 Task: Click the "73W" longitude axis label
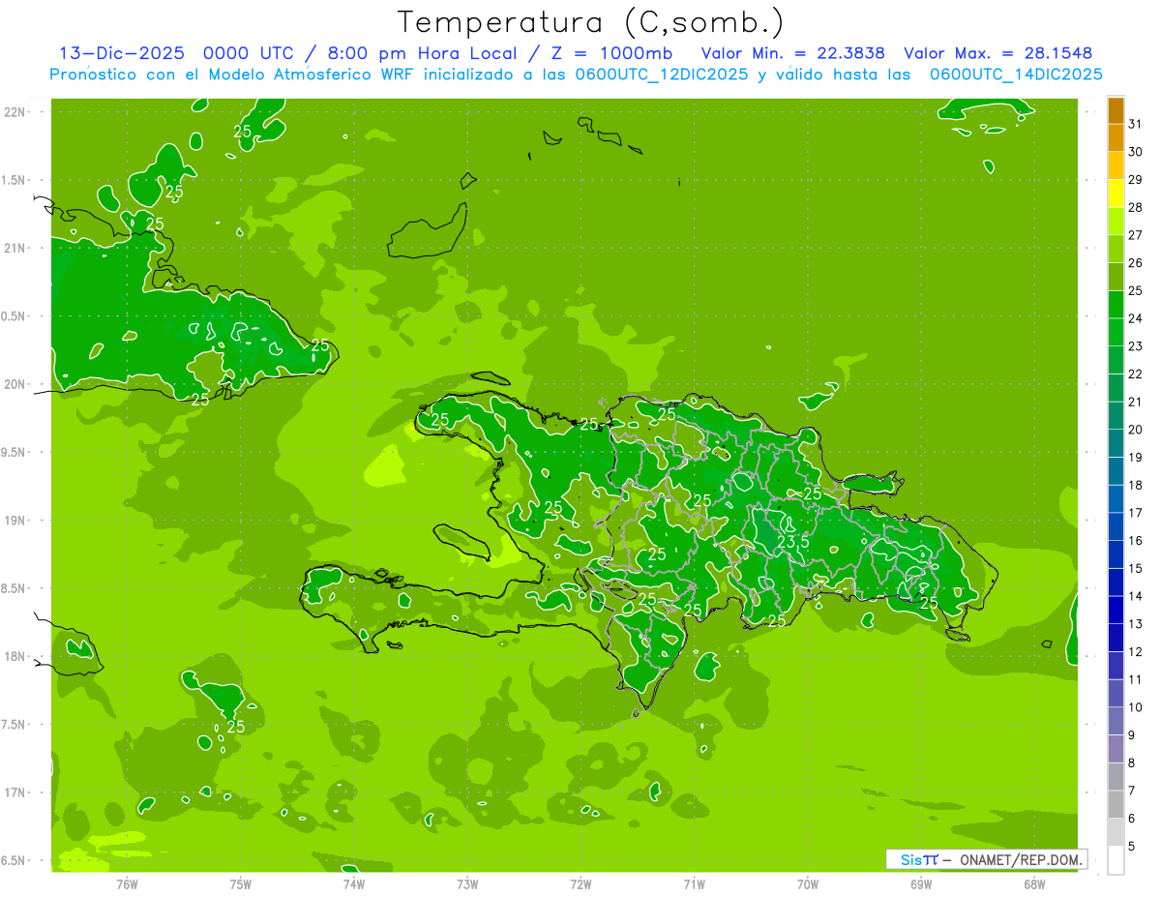[467, 884]
